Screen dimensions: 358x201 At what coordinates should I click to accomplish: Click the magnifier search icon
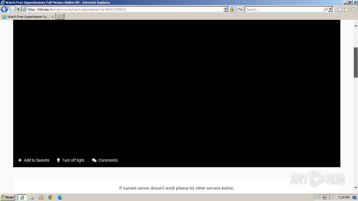click(326, 9)
